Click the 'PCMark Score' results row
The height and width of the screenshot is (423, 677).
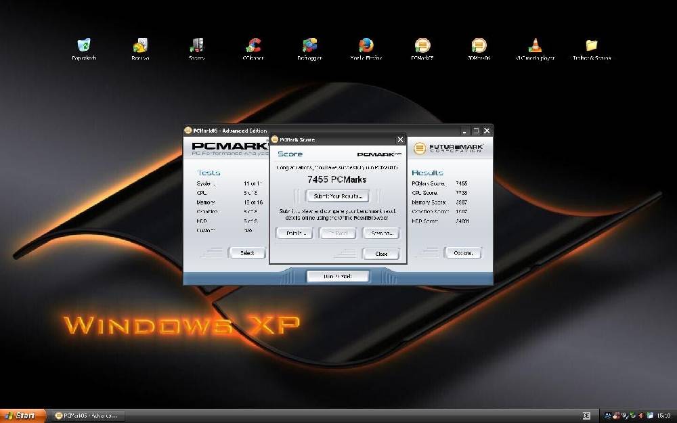pos(441,183)
